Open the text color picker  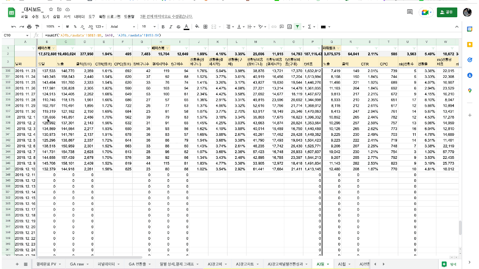pos(186,27)
